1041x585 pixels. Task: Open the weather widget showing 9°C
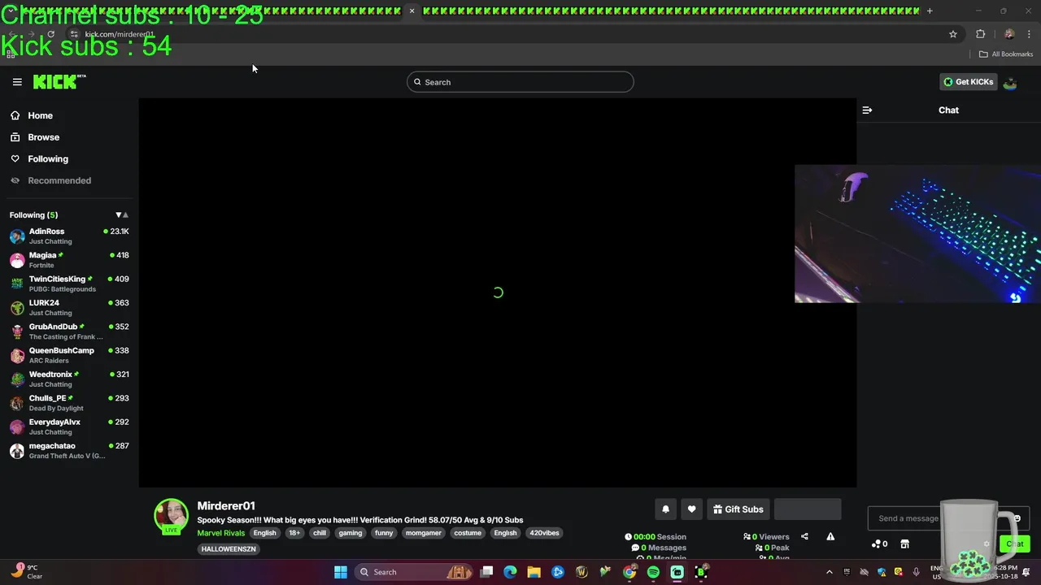pos(27,572)
